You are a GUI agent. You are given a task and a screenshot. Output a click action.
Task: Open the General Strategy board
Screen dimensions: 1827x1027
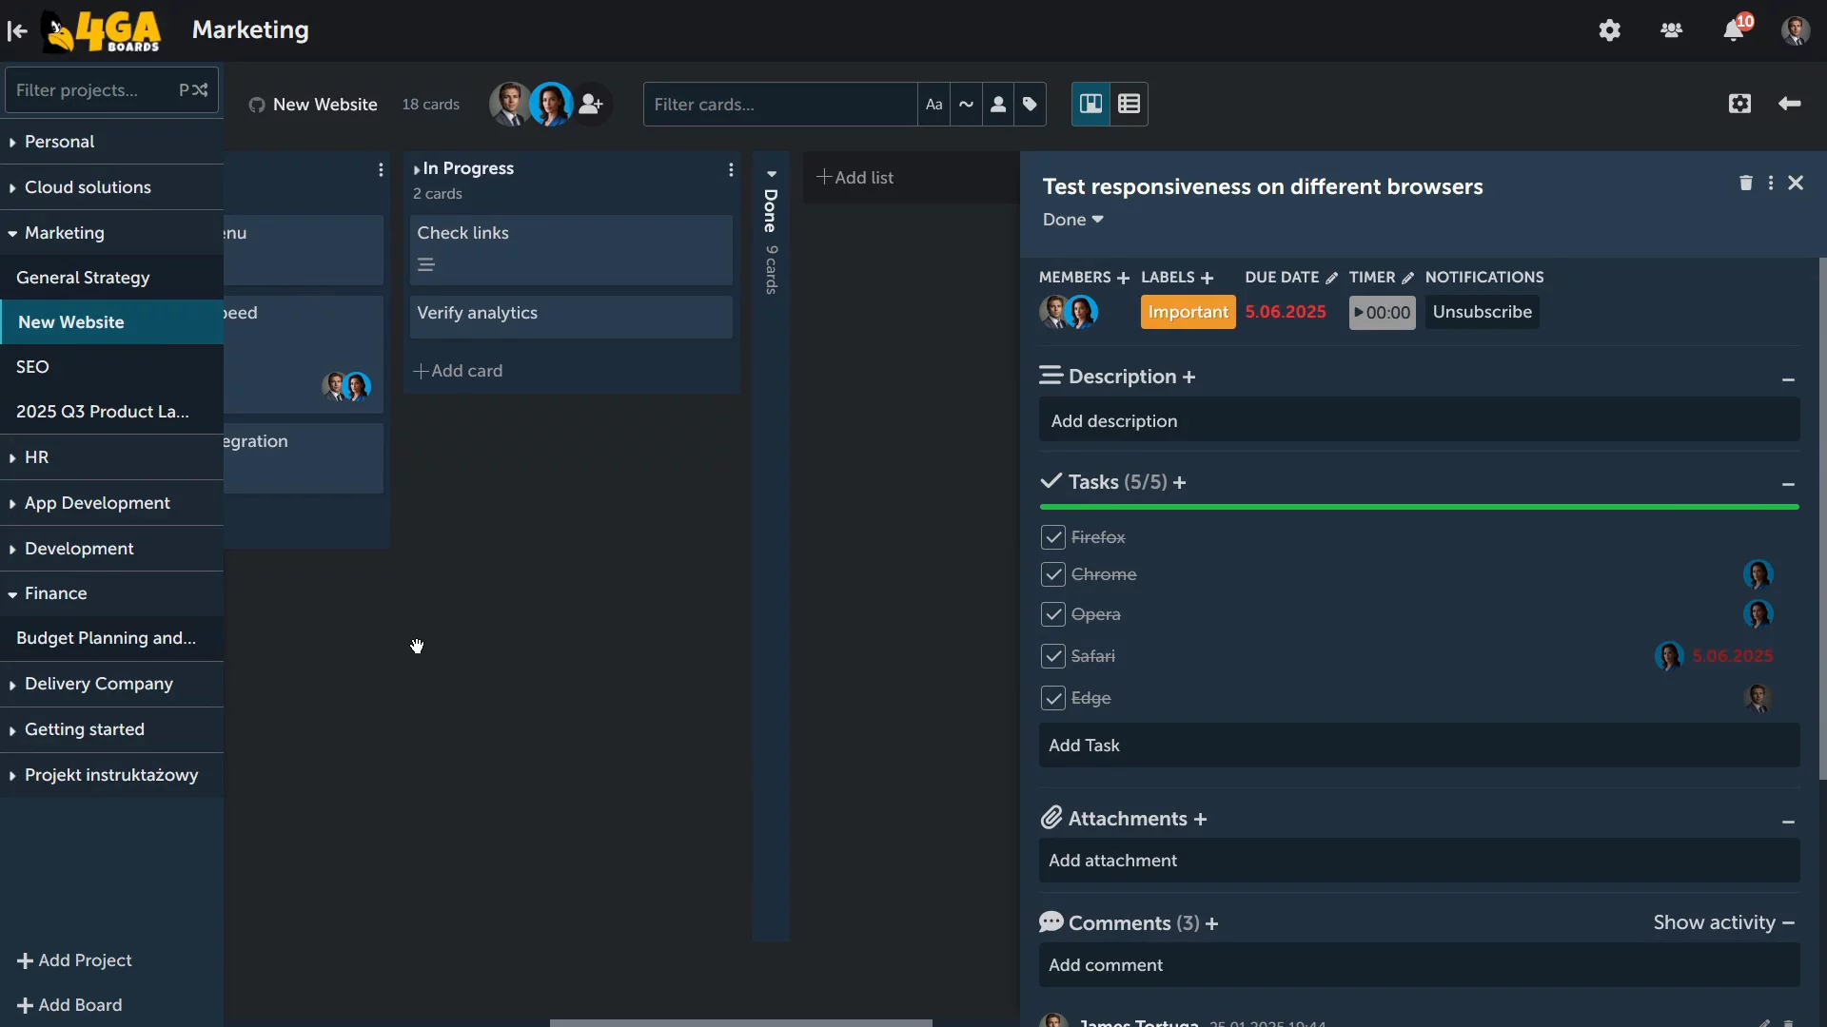pyautogui.click(x=83, y=278)
